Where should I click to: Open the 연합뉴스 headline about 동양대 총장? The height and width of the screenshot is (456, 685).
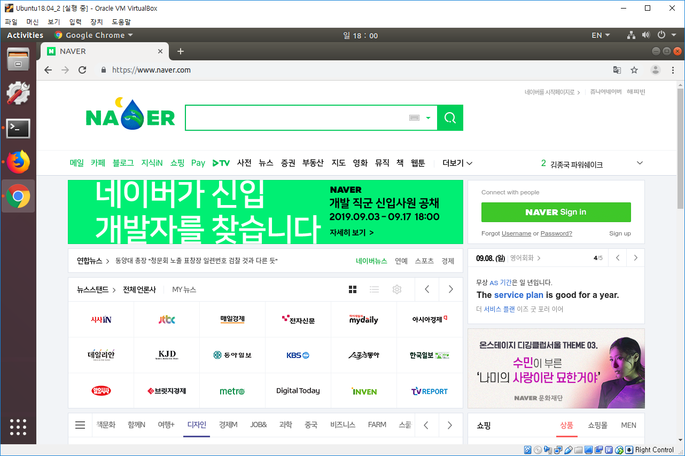pos(197,261)
